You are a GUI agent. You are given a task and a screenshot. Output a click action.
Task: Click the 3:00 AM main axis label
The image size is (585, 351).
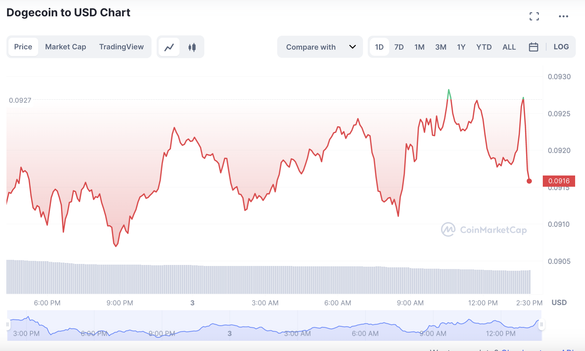tap(265, 303)
